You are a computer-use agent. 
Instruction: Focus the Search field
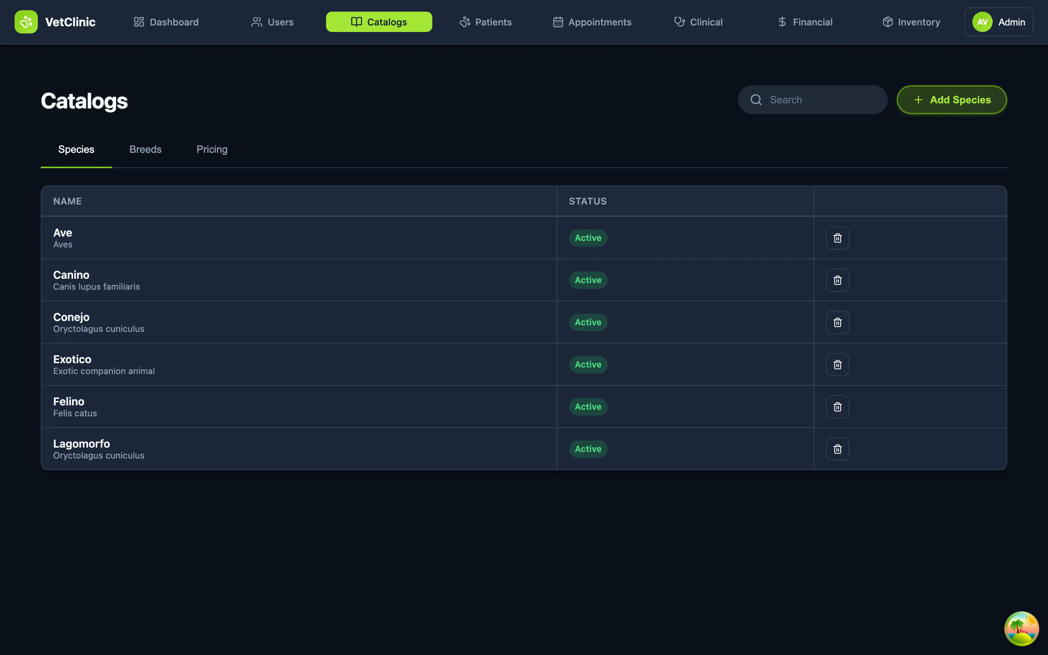[x=818, y=100]
